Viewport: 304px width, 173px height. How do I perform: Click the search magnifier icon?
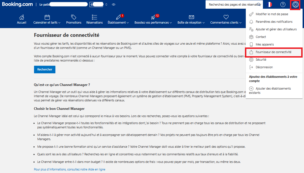tap(259, 4)
